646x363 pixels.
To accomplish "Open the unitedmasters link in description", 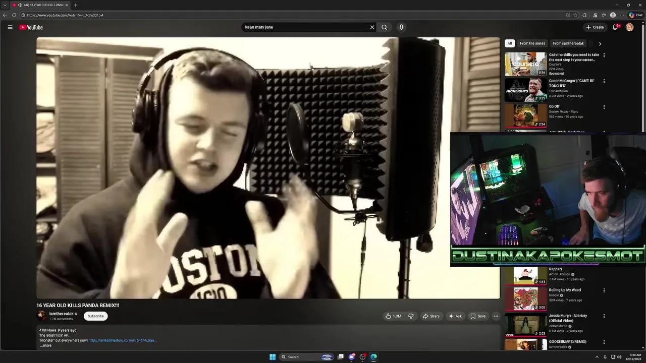I will pos(122,340).
